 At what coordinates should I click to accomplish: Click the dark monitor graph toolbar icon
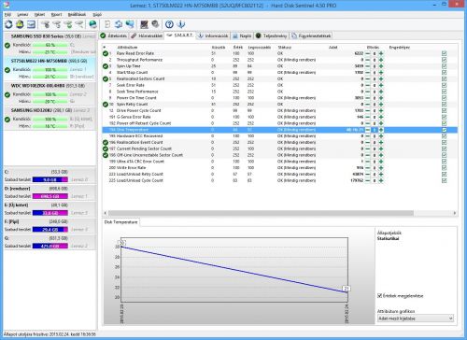(x=144, y=24)
